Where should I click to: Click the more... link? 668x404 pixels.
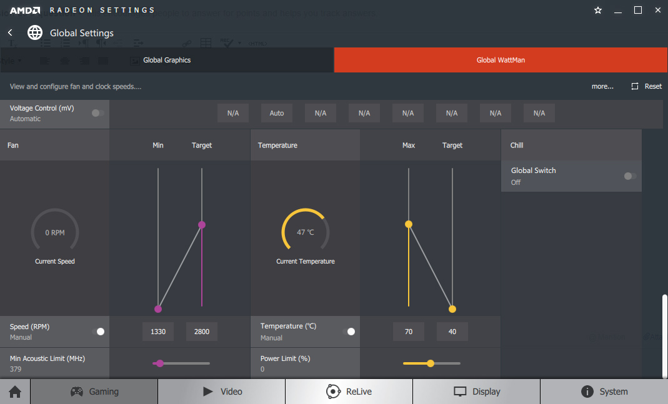pyautogui.click(x=602, y=86)
